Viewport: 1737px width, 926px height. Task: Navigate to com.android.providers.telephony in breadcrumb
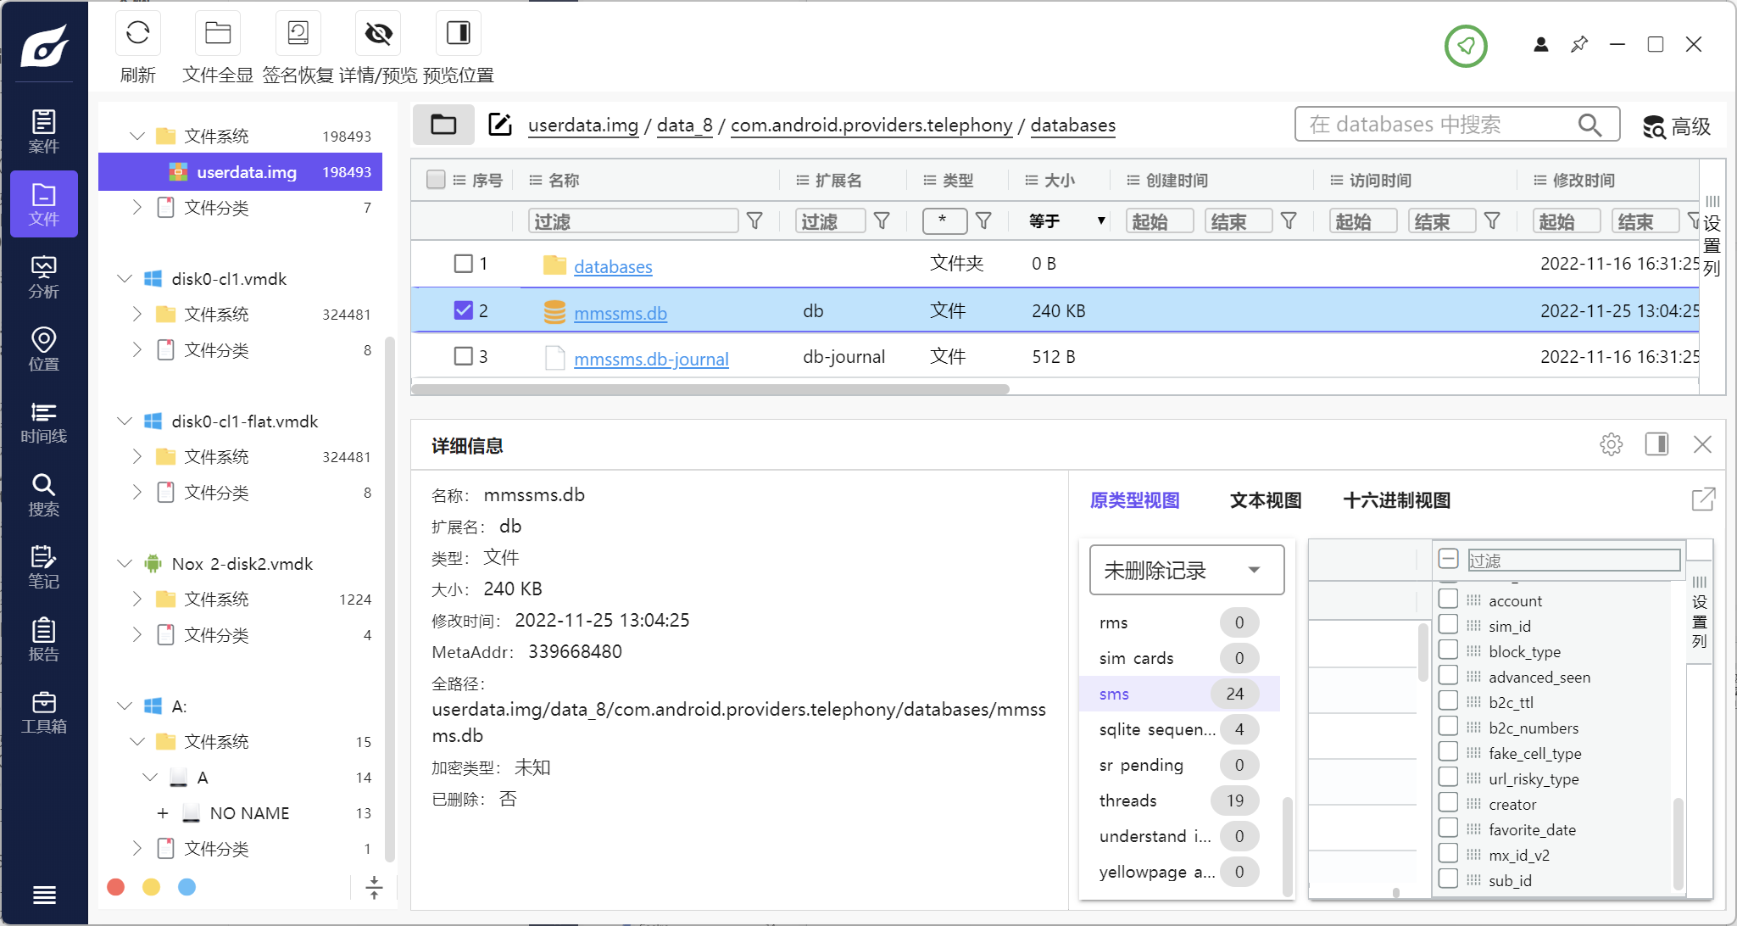(871, 126)
